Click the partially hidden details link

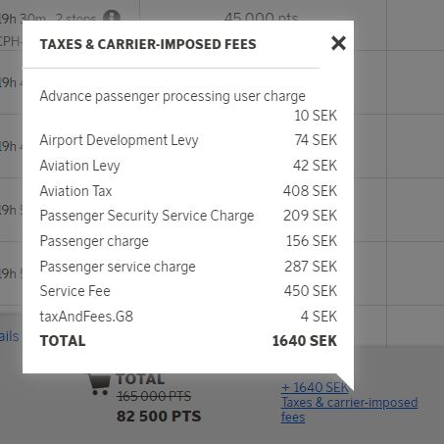10,336
